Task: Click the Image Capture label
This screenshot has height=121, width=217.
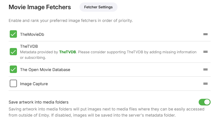Action: pyautogui.click(x=34, y=84)
